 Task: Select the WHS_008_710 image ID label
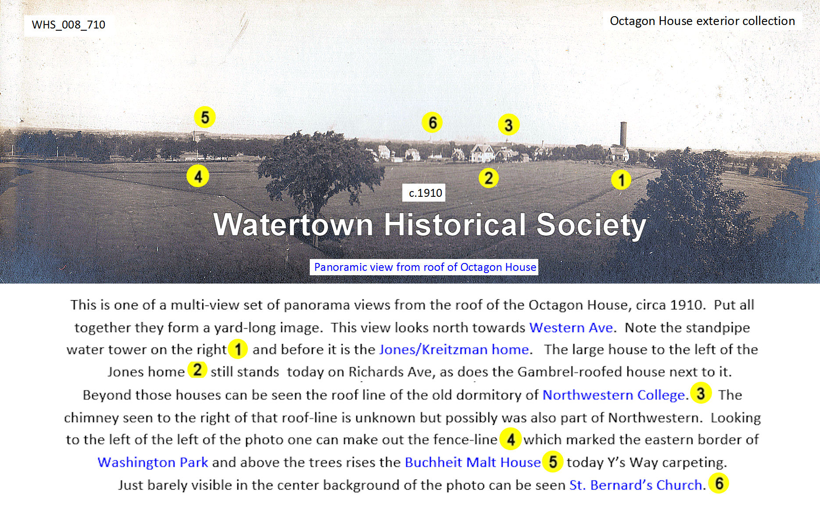[x=68, y=25]
